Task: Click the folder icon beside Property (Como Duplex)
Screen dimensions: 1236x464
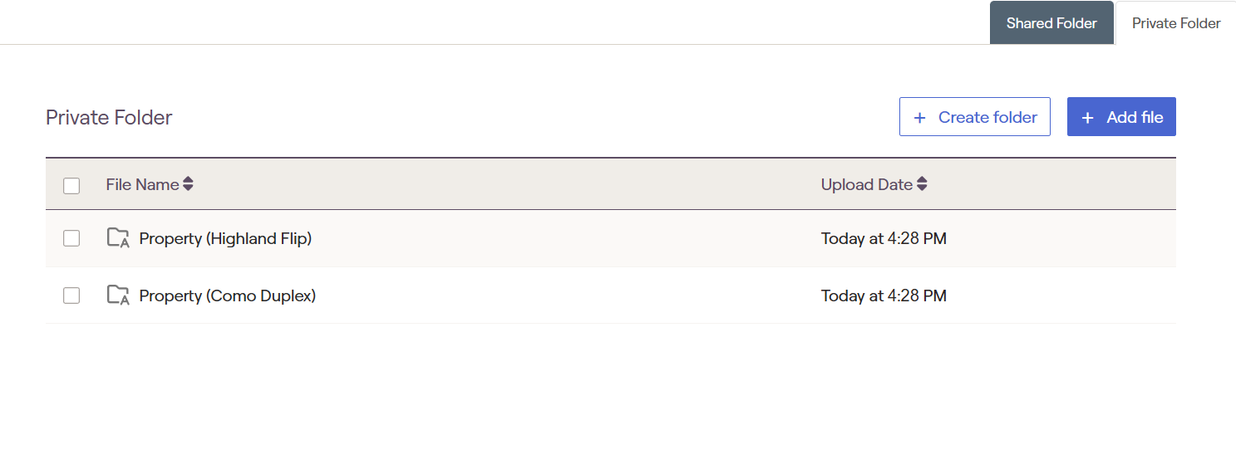Action: 119,295
